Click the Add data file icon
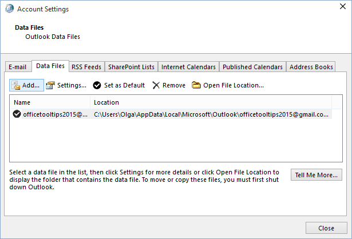 coord(15,85)
